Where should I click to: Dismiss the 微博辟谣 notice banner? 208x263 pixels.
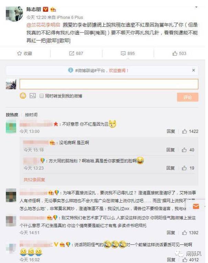194,70
